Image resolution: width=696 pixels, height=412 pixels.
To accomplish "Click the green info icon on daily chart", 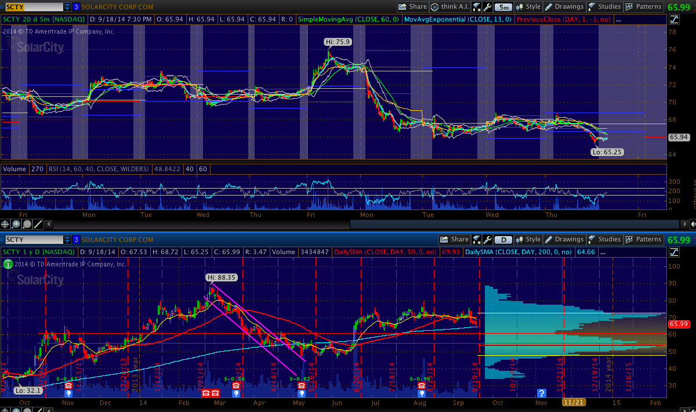I will coord(8,264).
